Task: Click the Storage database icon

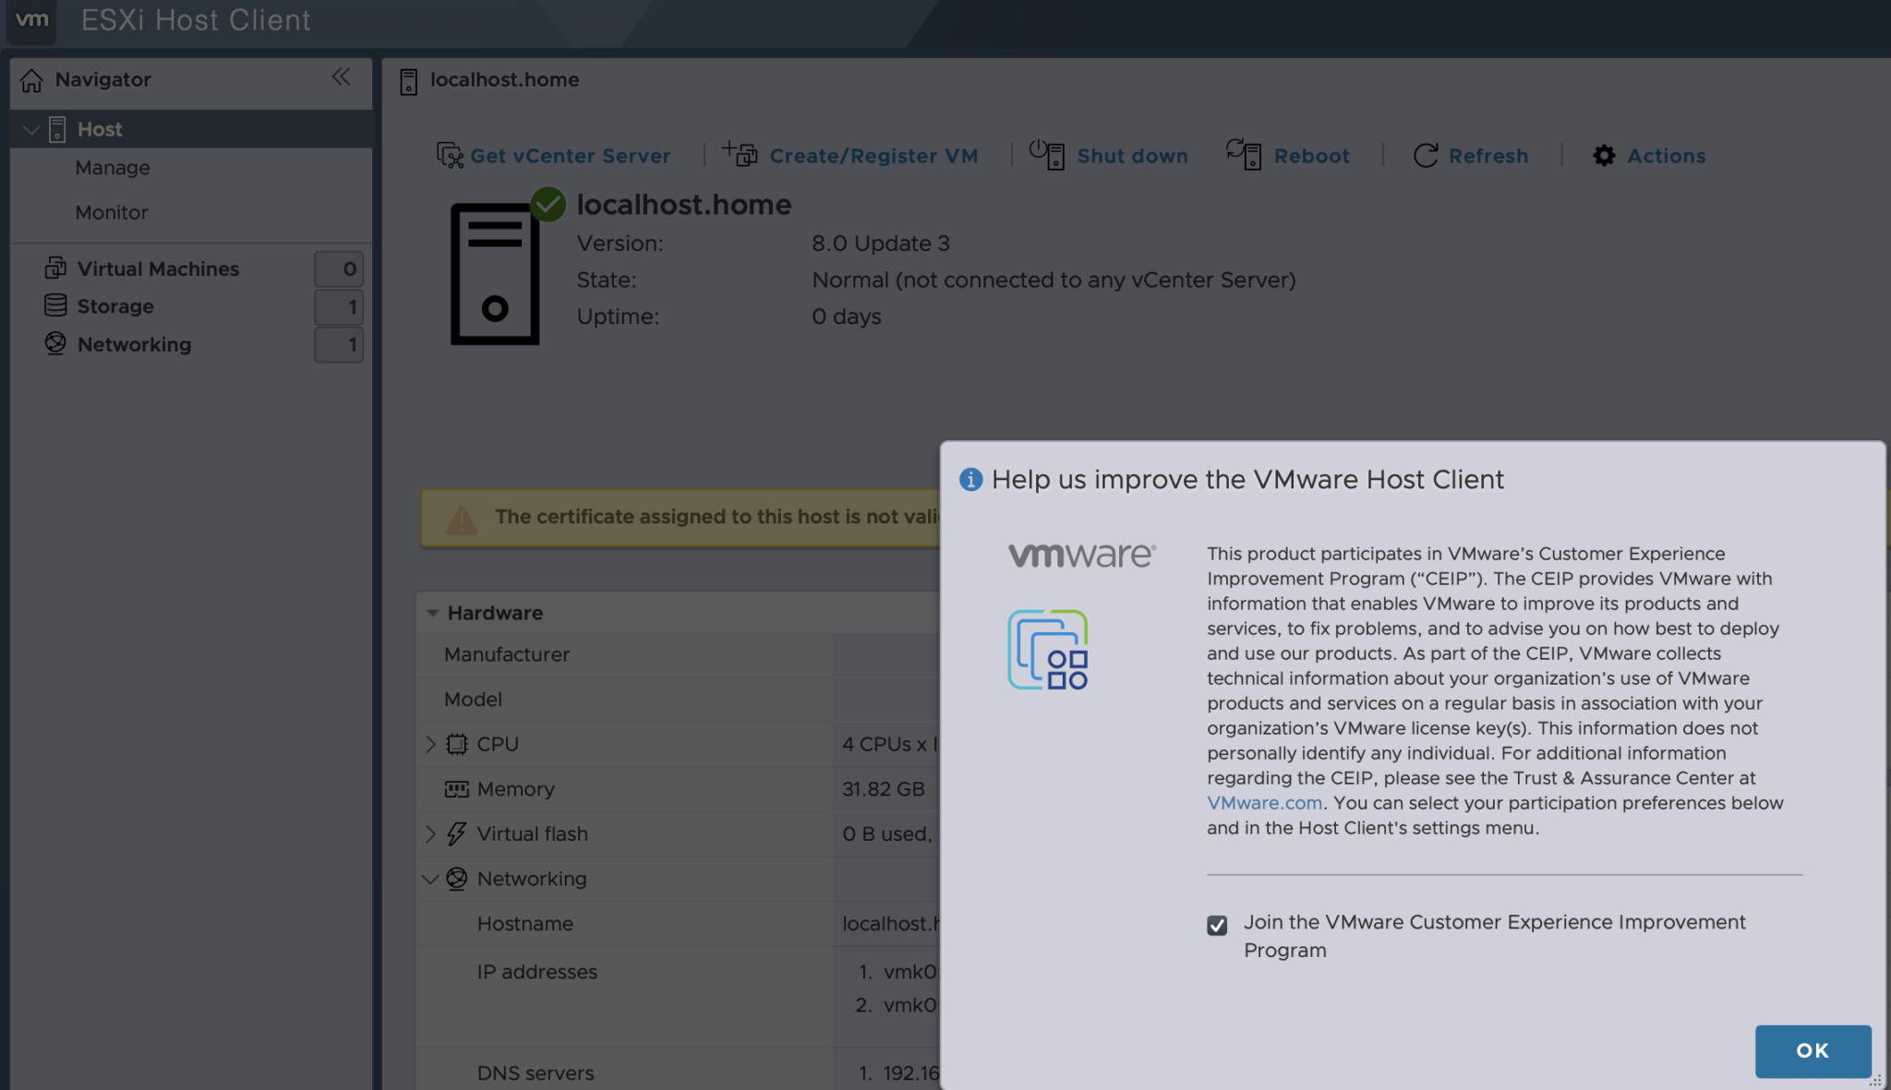Action: (55, 305)
